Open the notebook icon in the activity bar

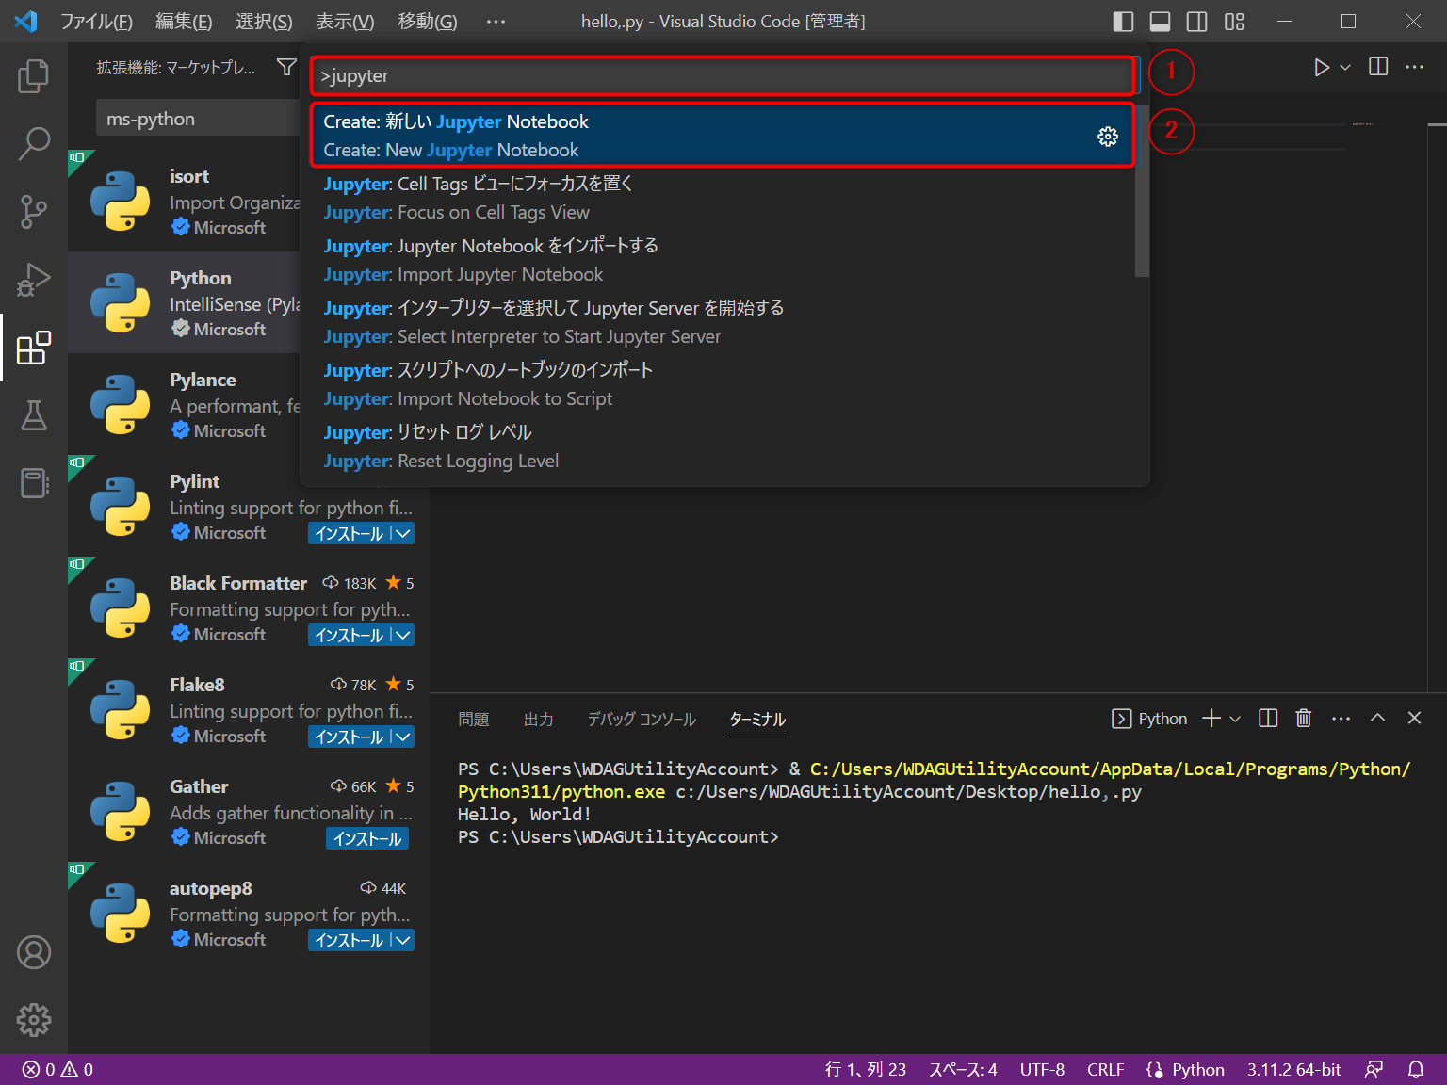[34, 483]
